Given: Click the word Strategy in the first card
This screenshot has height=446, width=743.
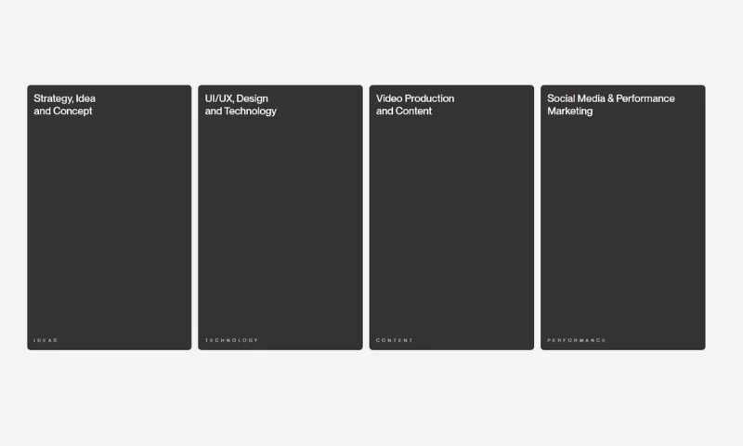Looking at the screenshot, I should [53, 99].
